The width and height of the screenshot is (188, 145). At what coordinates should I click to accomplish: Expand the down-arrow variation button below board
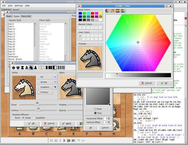pyautogui.click(x=79, y=140)
